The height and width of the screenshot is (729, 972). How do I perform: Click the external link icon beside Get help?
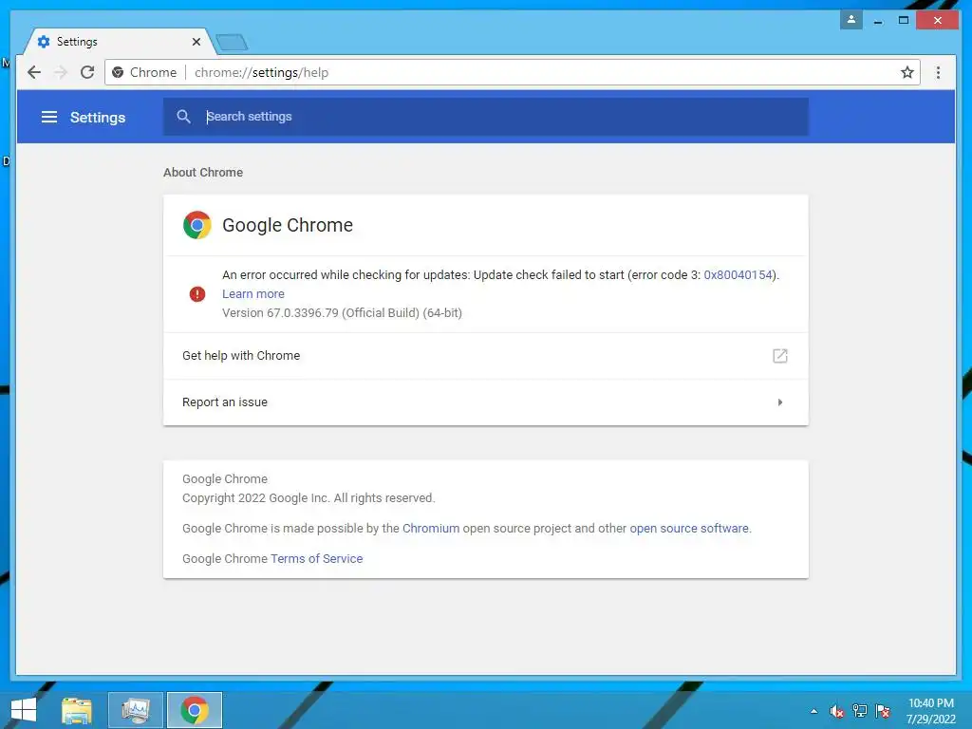pos(780,356)
